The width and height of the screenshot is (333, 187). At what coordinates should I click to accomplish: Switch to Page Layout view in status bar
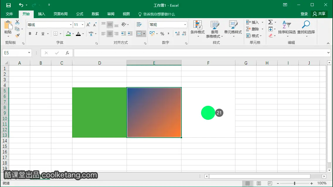coord(259,183)
